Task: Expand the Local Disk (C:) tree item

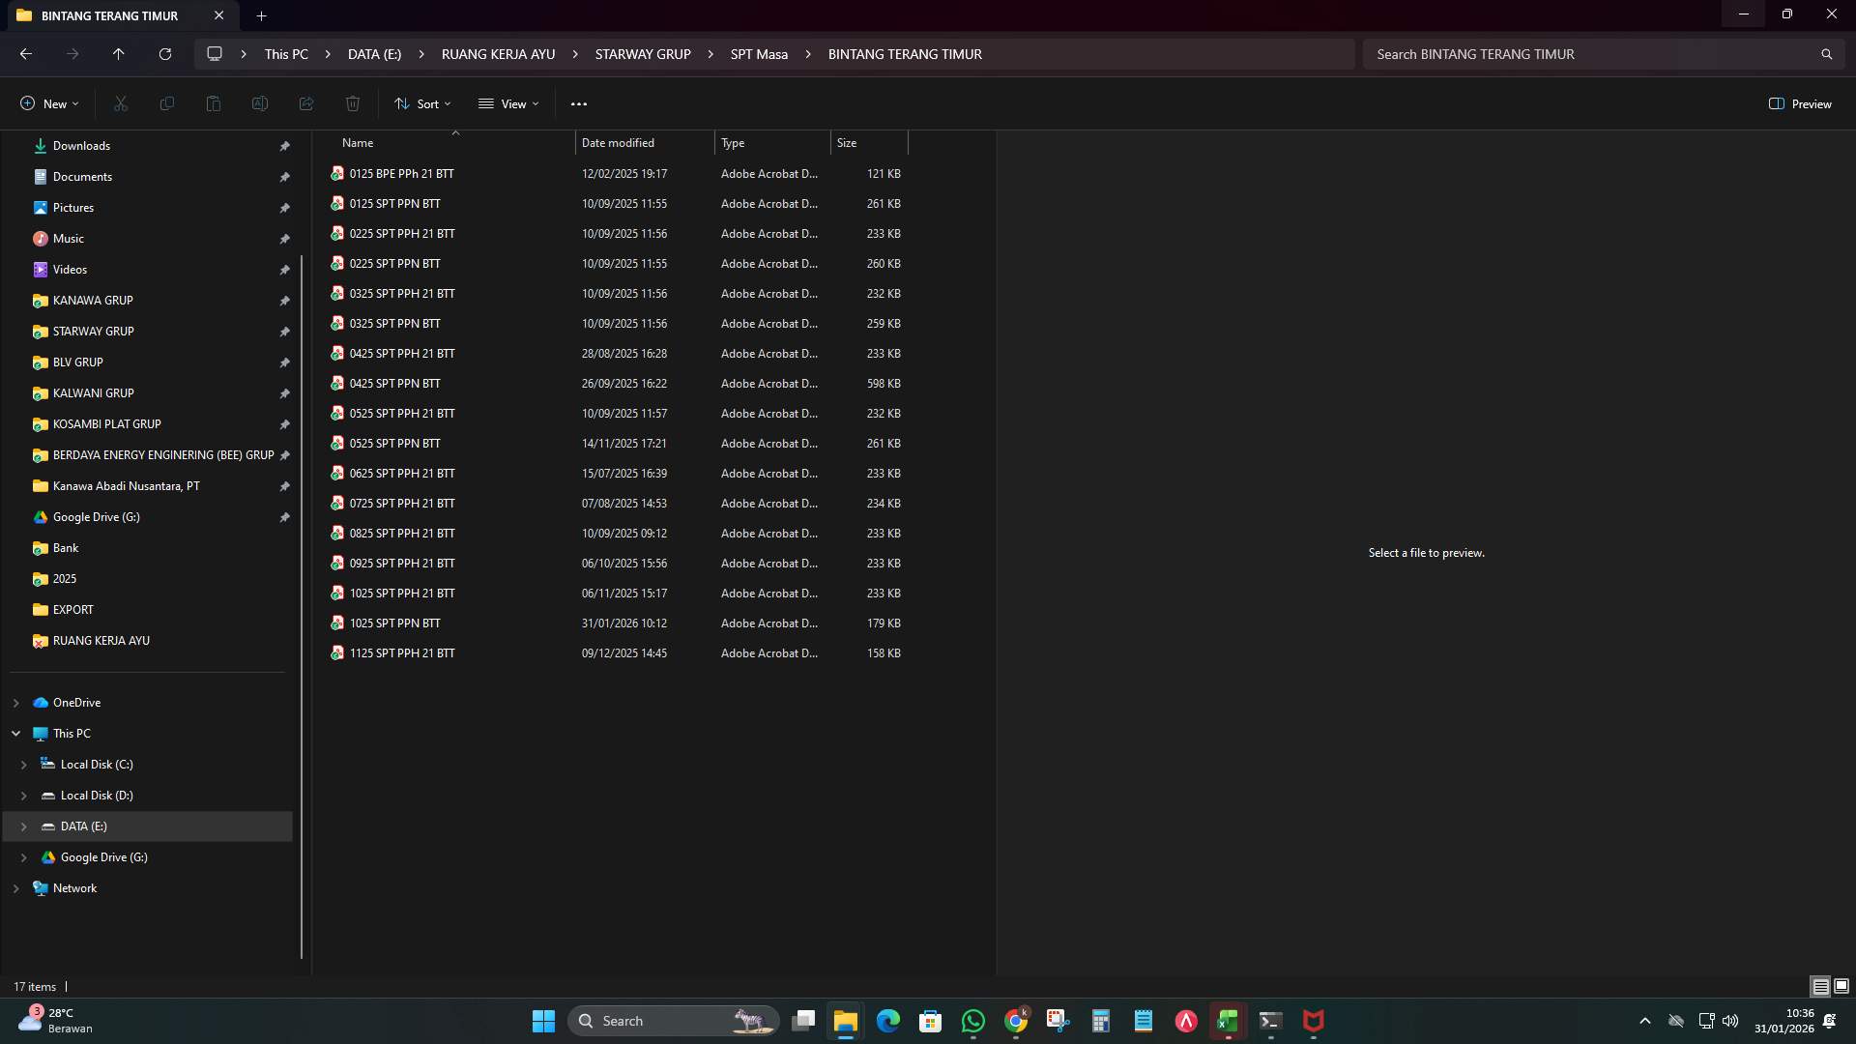Action: (x=24, y=764)
